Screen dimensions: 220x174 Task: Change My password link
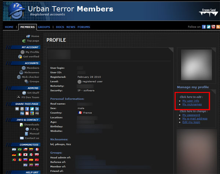[191, 115]
